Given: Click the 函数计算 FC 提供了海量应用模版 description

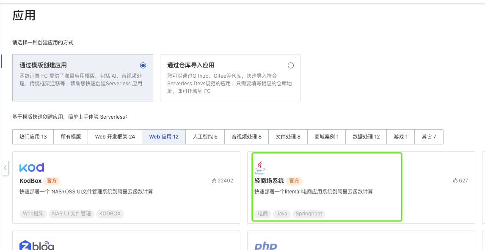Looking at the screenshot, I should pyautogui.click(x=81, y=80).
